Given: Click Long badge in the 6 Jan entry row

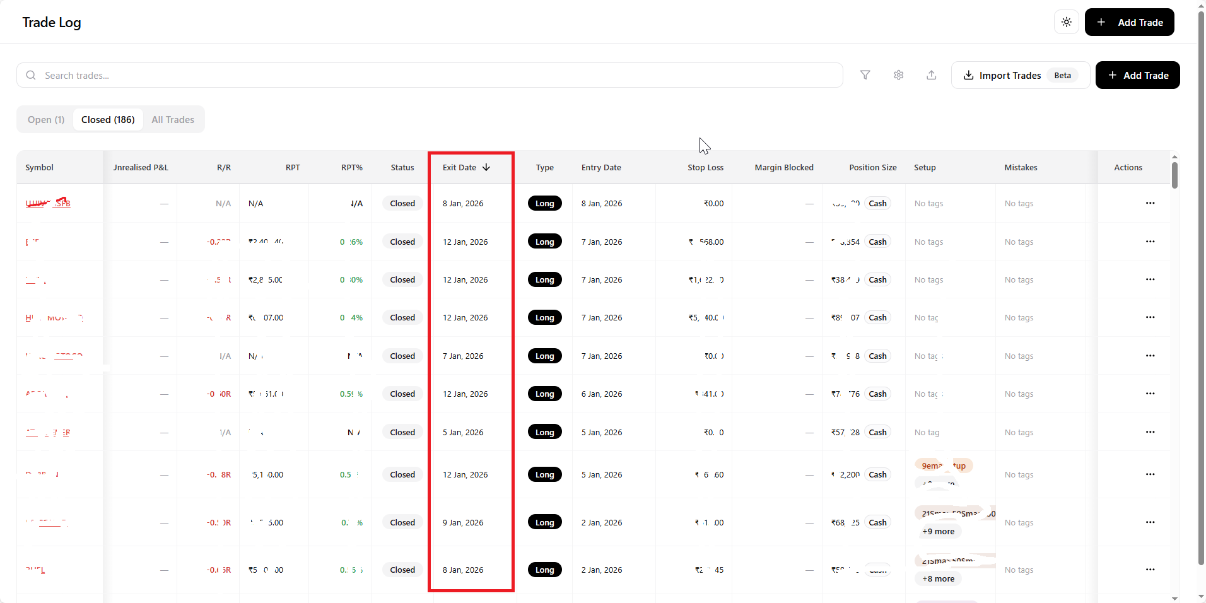Looking at the screenshot, I should 545,394.
